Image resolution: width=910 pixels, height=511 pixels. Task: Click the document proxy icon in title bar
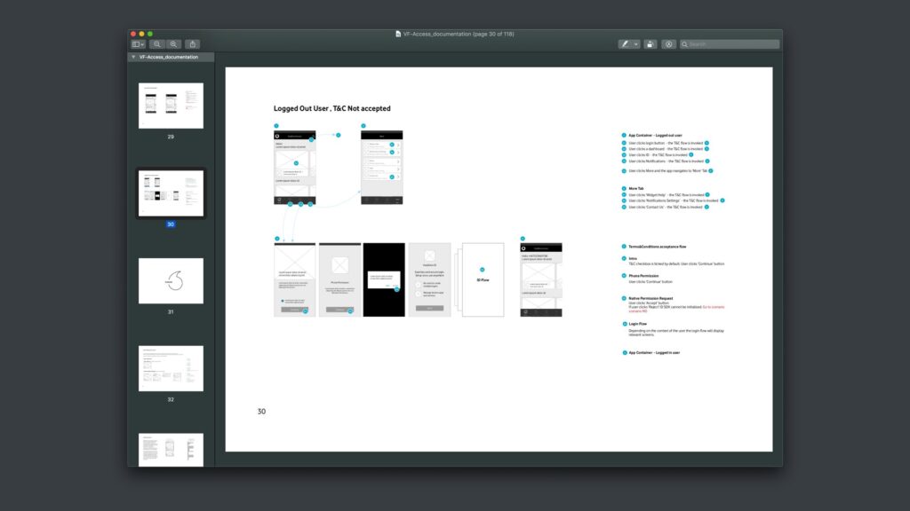click(398, 34)
